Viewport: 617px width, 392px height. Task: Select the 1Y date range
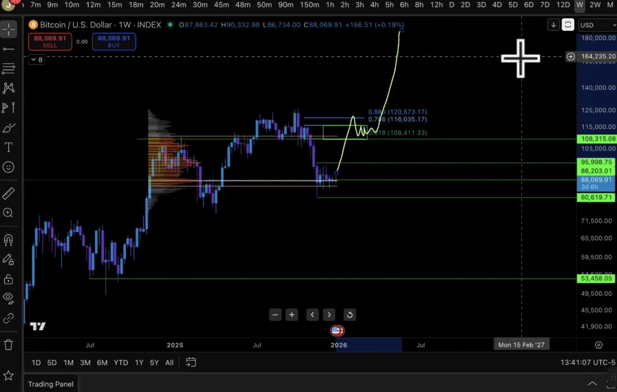[139, 363]
